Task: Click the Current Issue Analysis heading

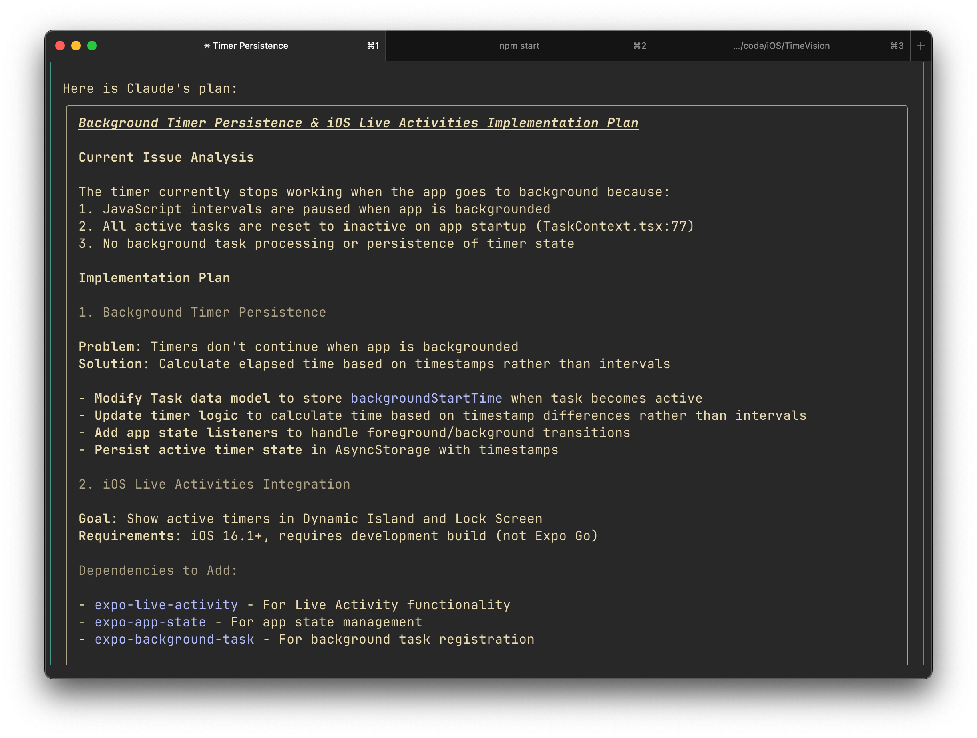Action: [x=166, y=158]
